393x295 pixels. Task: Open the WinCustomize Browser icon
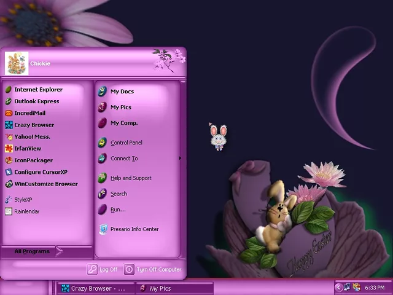(x=9, y=184)
